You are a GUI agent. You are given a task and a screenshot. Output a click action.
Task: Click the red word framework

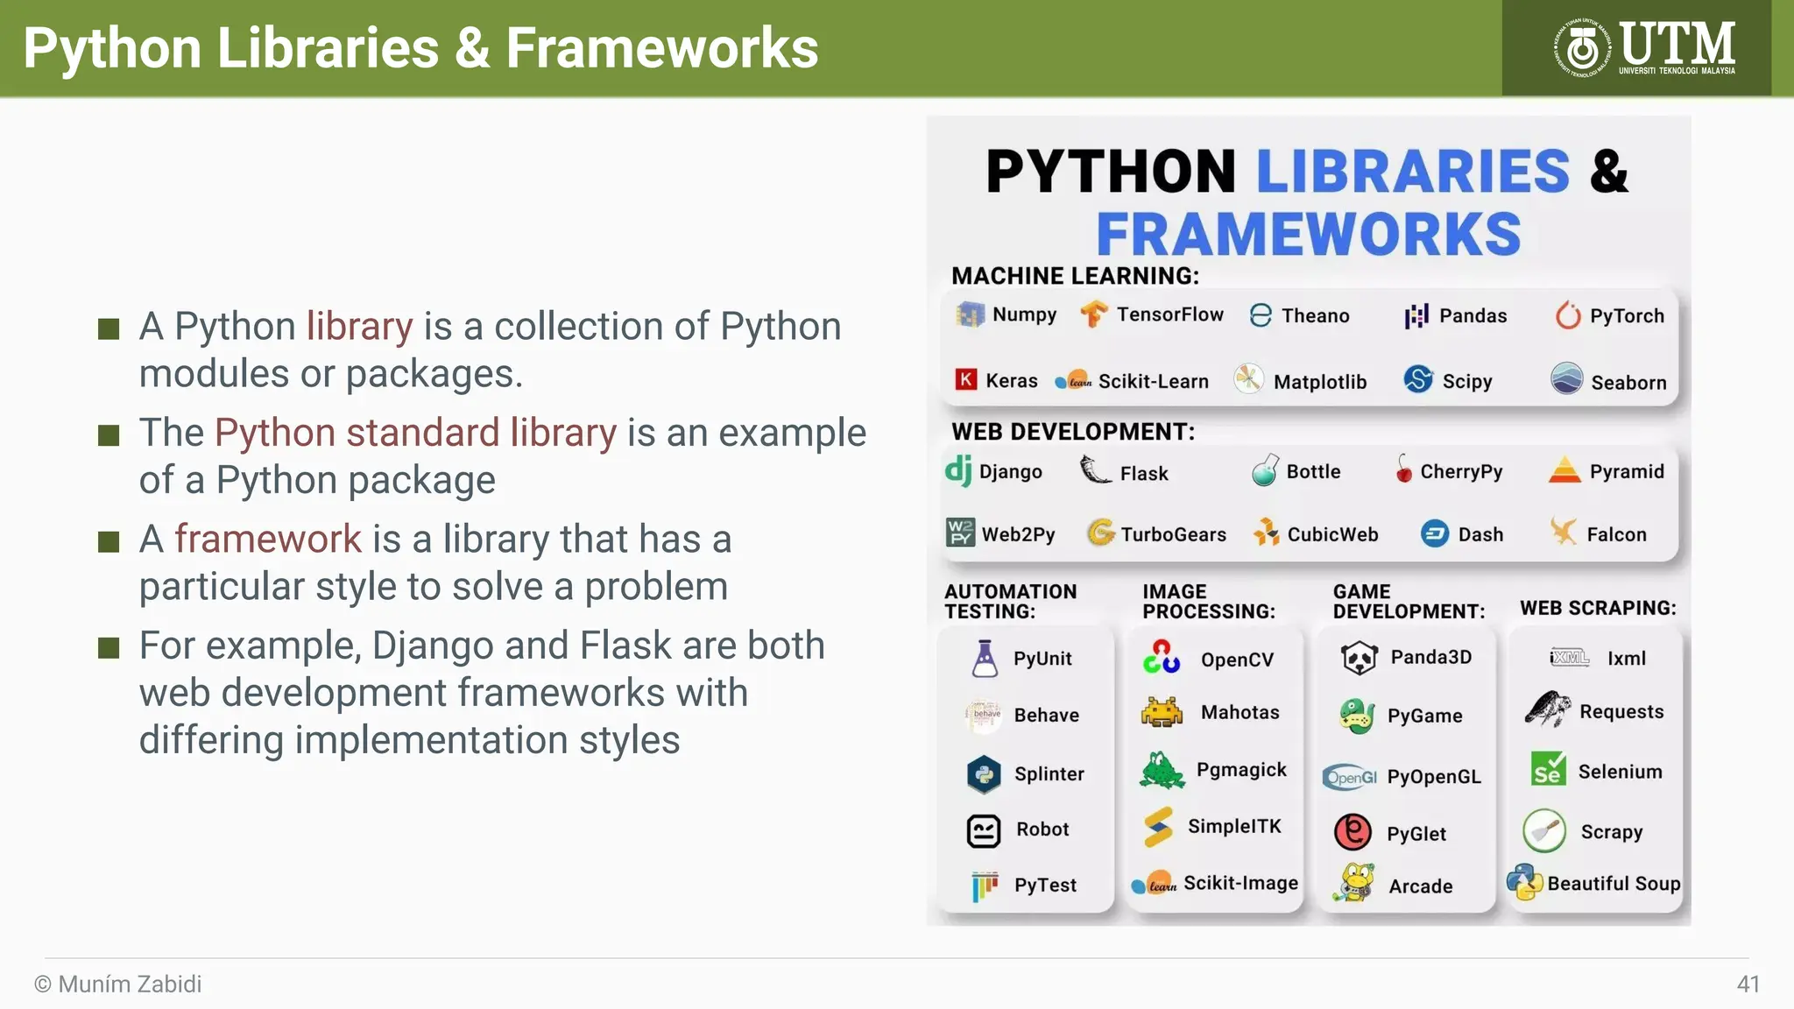tap(268, 539)
